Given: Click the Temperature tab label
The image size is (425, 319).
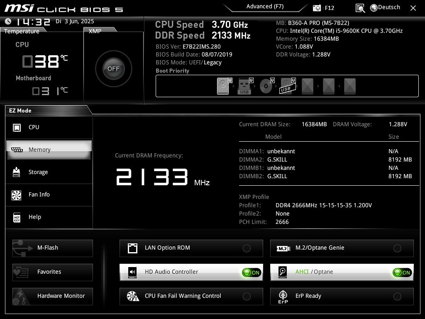Looking at the screenshot, I should click(x=22, y=31).
